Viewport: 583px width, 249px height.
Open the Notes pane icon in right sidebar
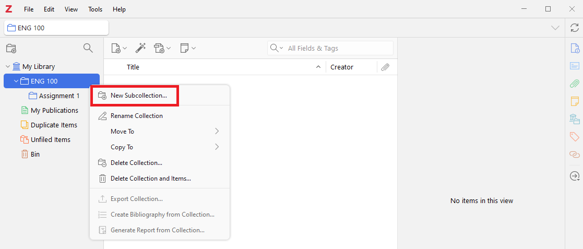tap(574, 101)
